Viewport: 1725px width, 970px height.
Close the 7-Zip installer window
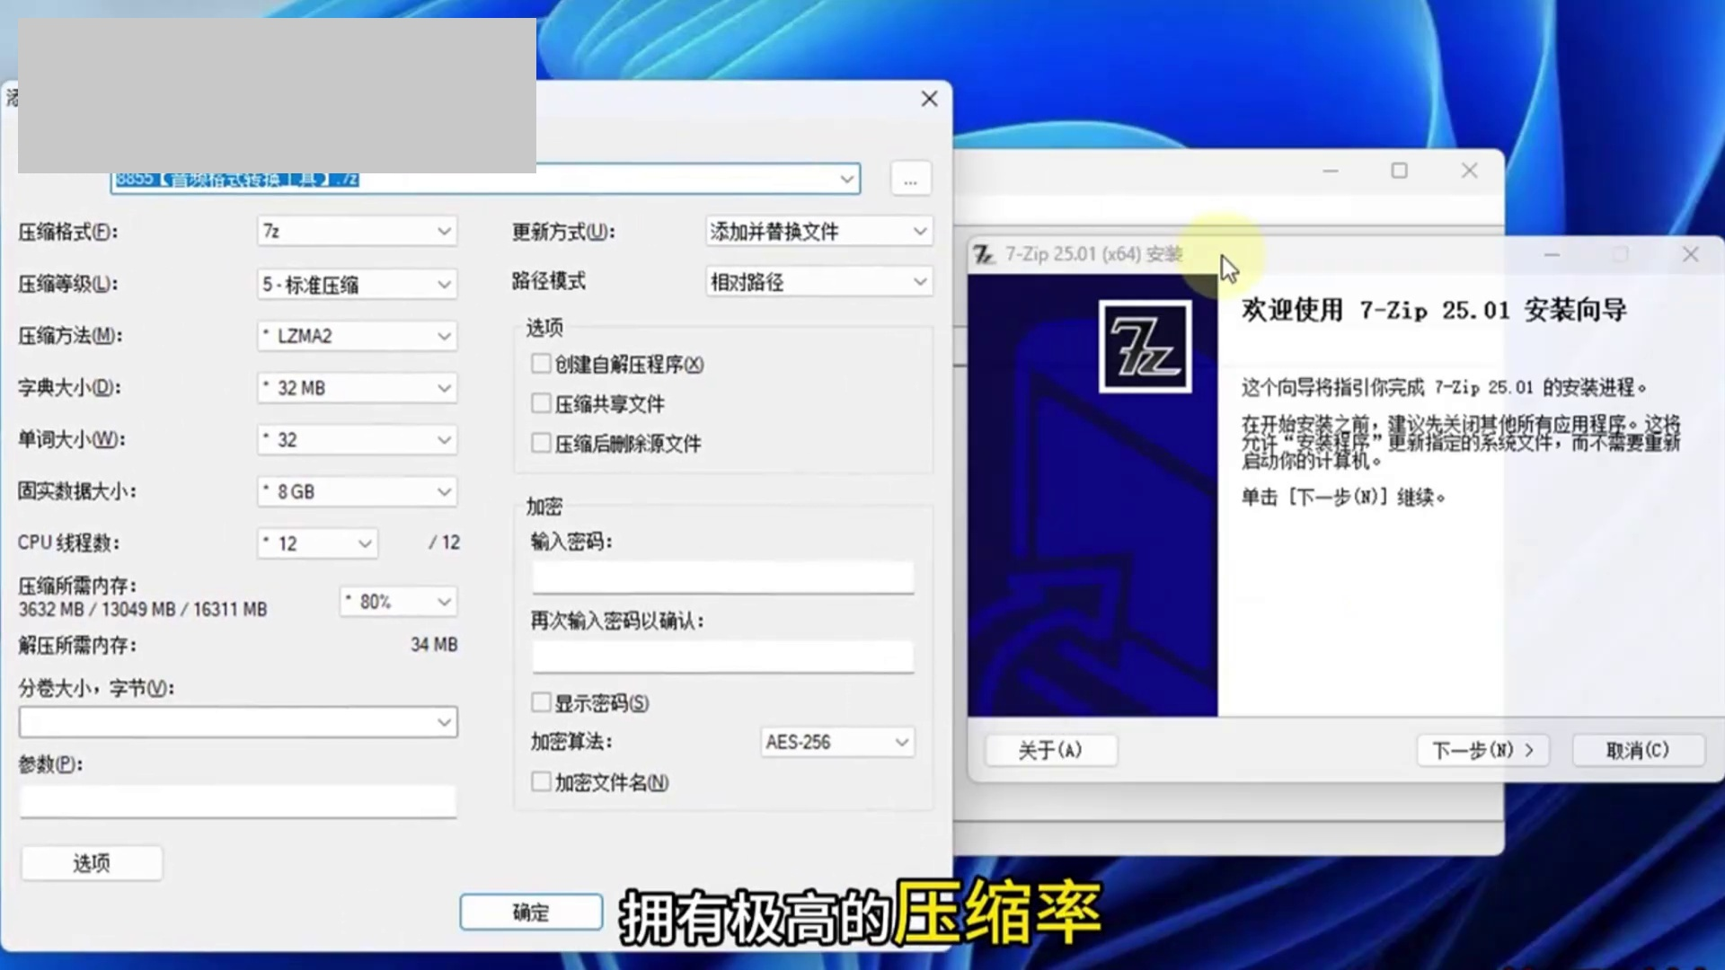click(1690, 255)
